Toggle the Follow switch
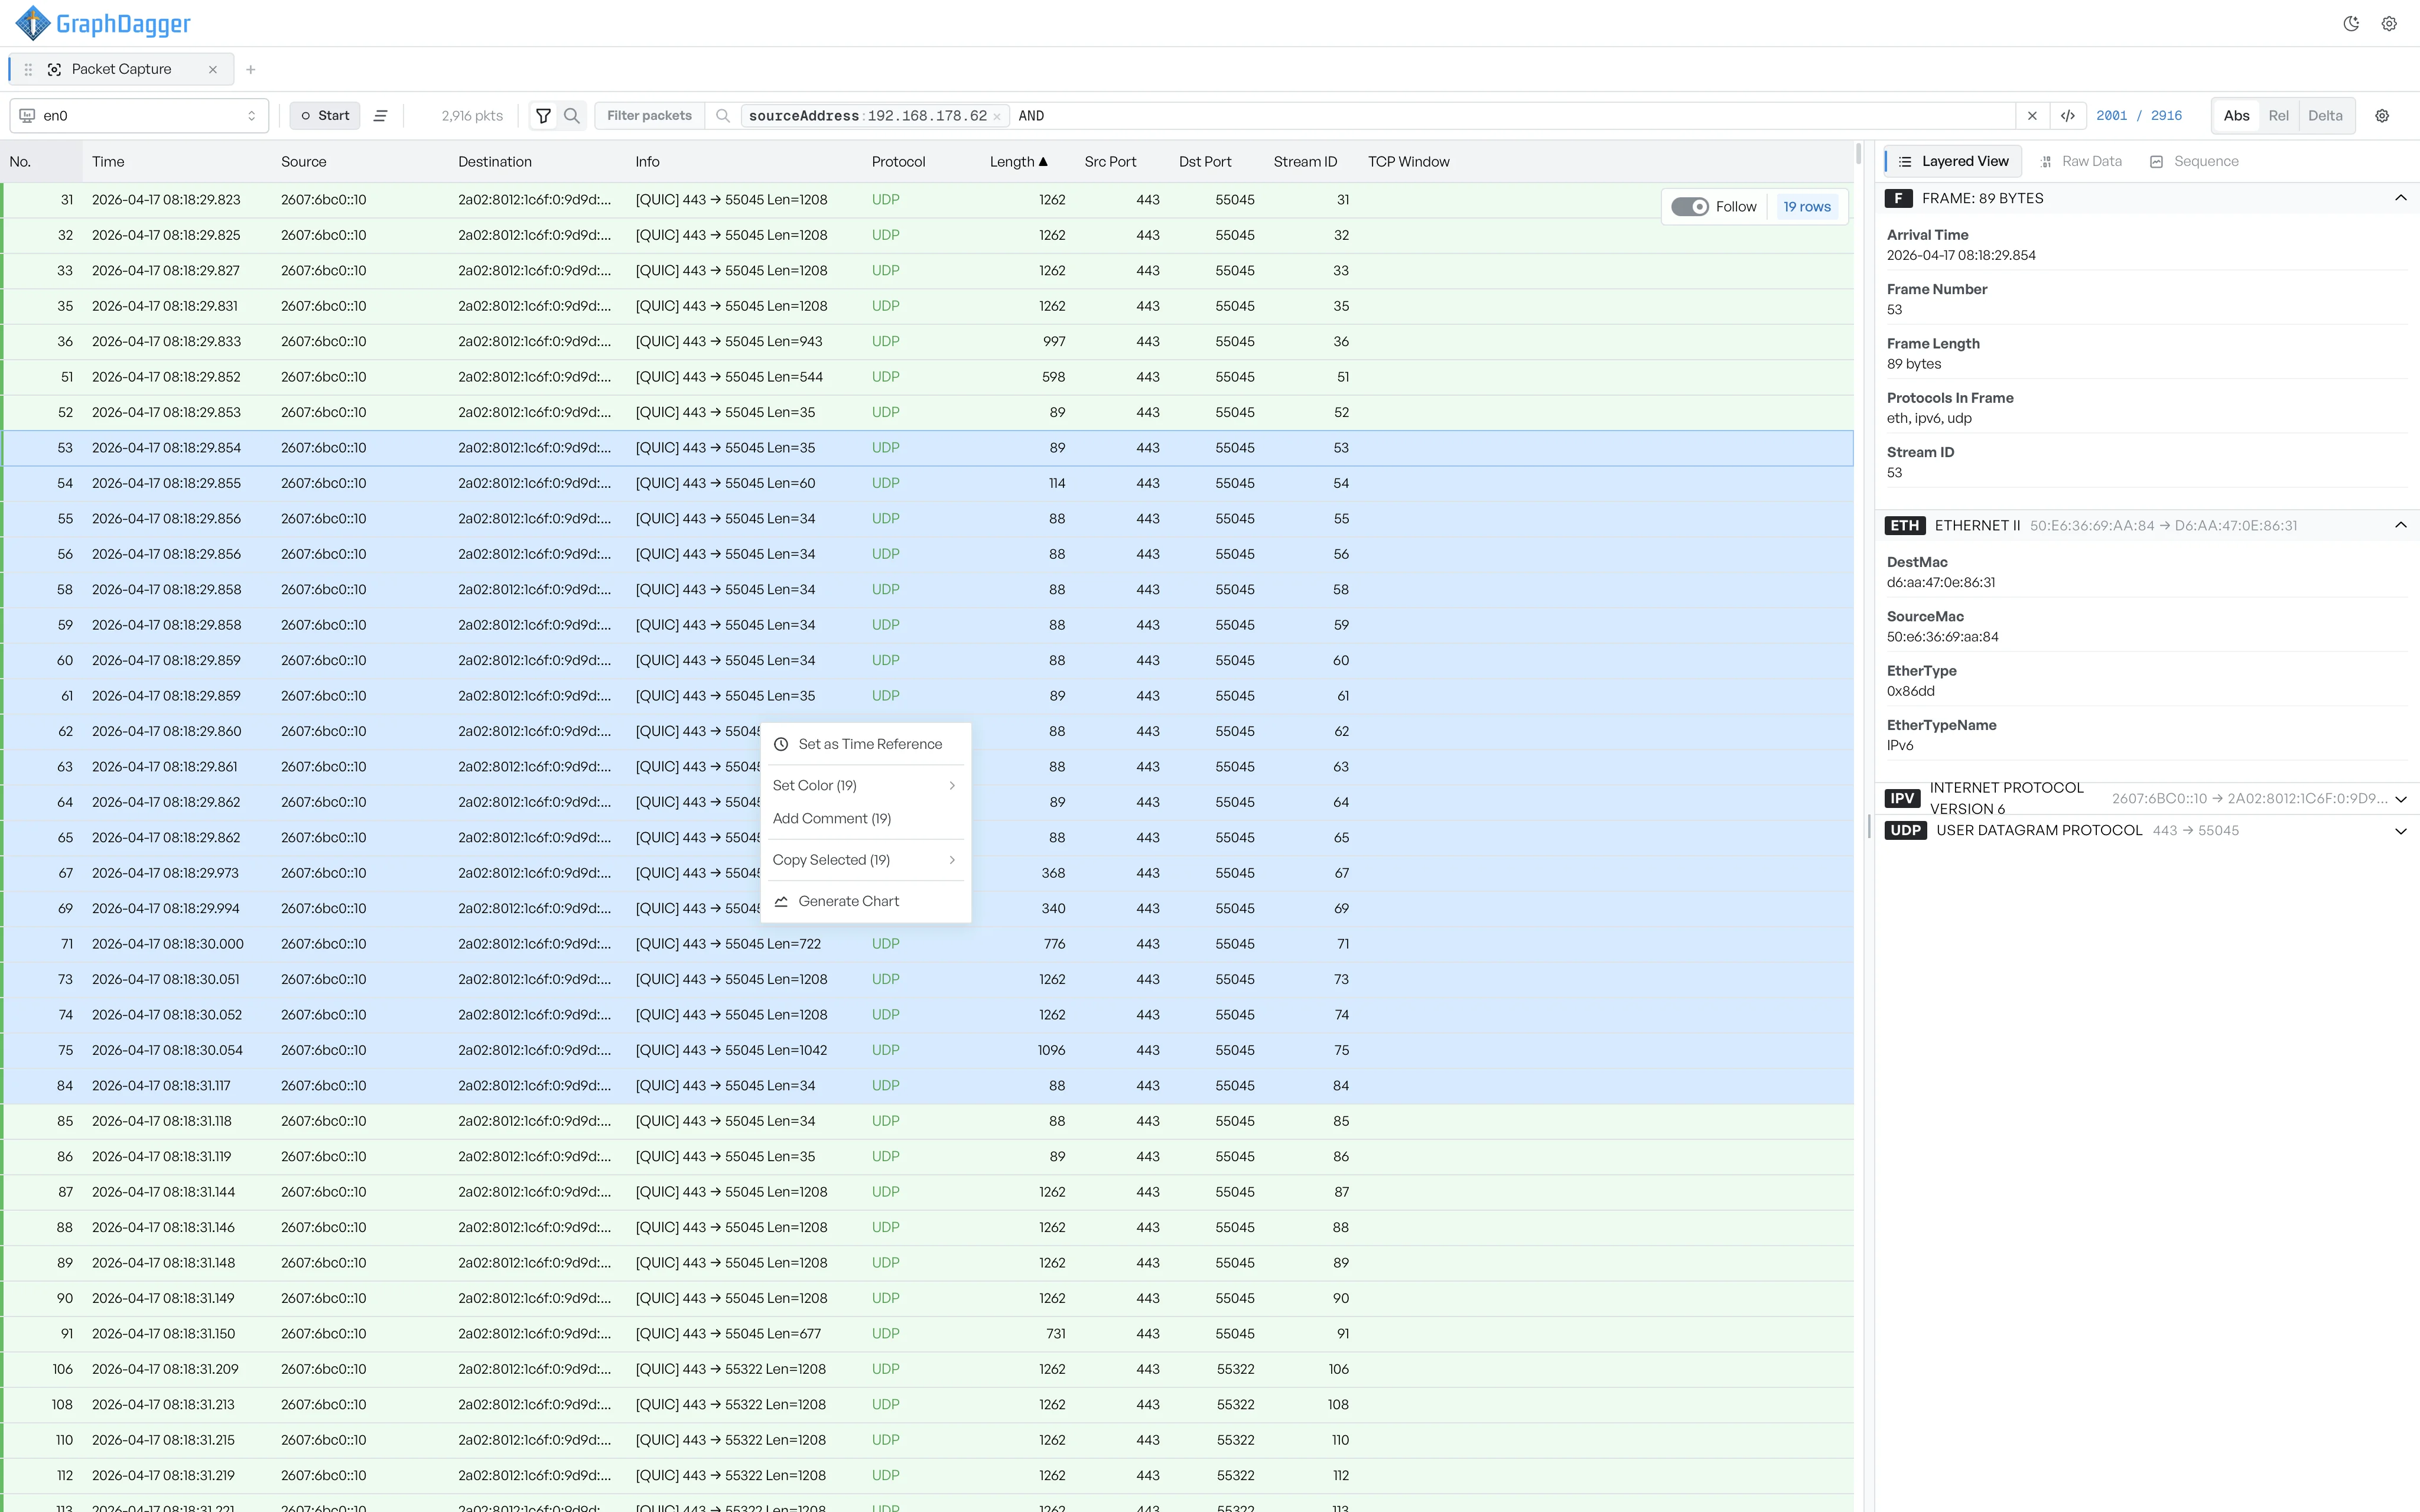This screenshot has height=1512, width=2420. click(x=1689, y=207)
